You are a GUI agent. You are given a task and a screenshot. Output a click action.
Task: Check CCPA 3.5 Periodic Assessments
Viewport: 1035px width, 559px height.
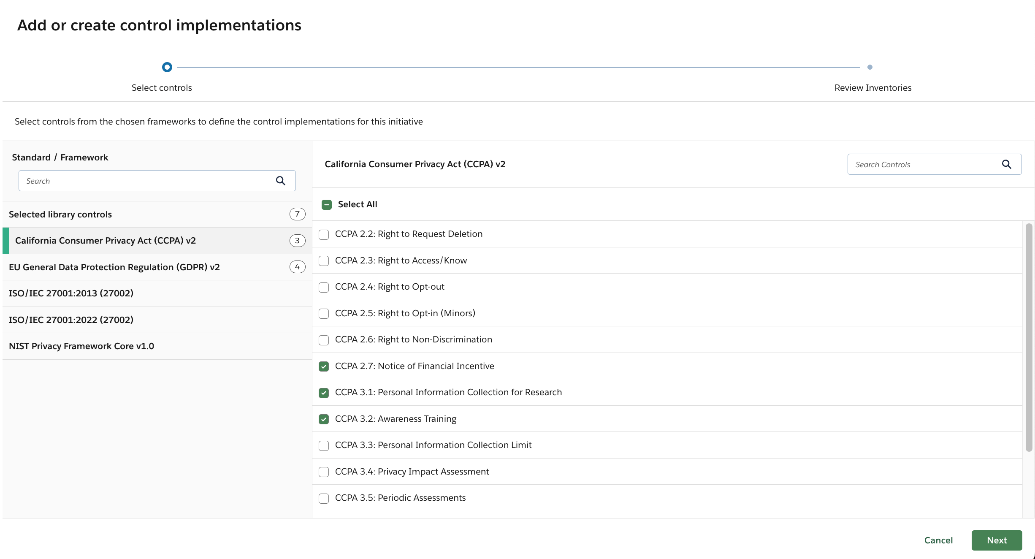coord(324,498)
